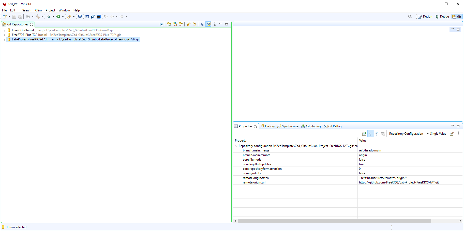The width and height of the screenshot is (464, 231).
Task: Switch to the Git Reflog tab
Action: pos(333,126)
